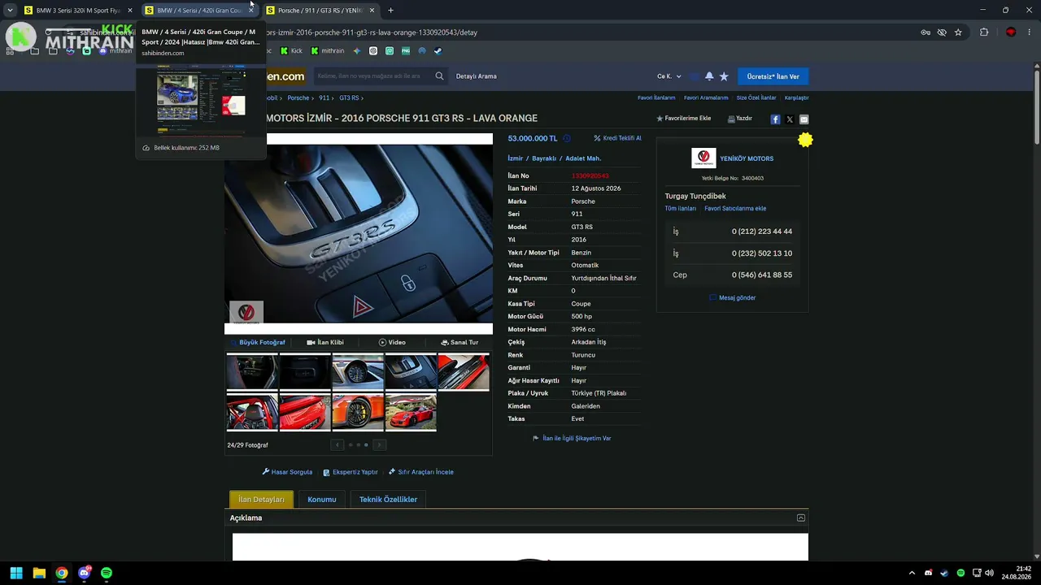
Task: Open Karşılaştır link
Action: click(x=796, y=98)
